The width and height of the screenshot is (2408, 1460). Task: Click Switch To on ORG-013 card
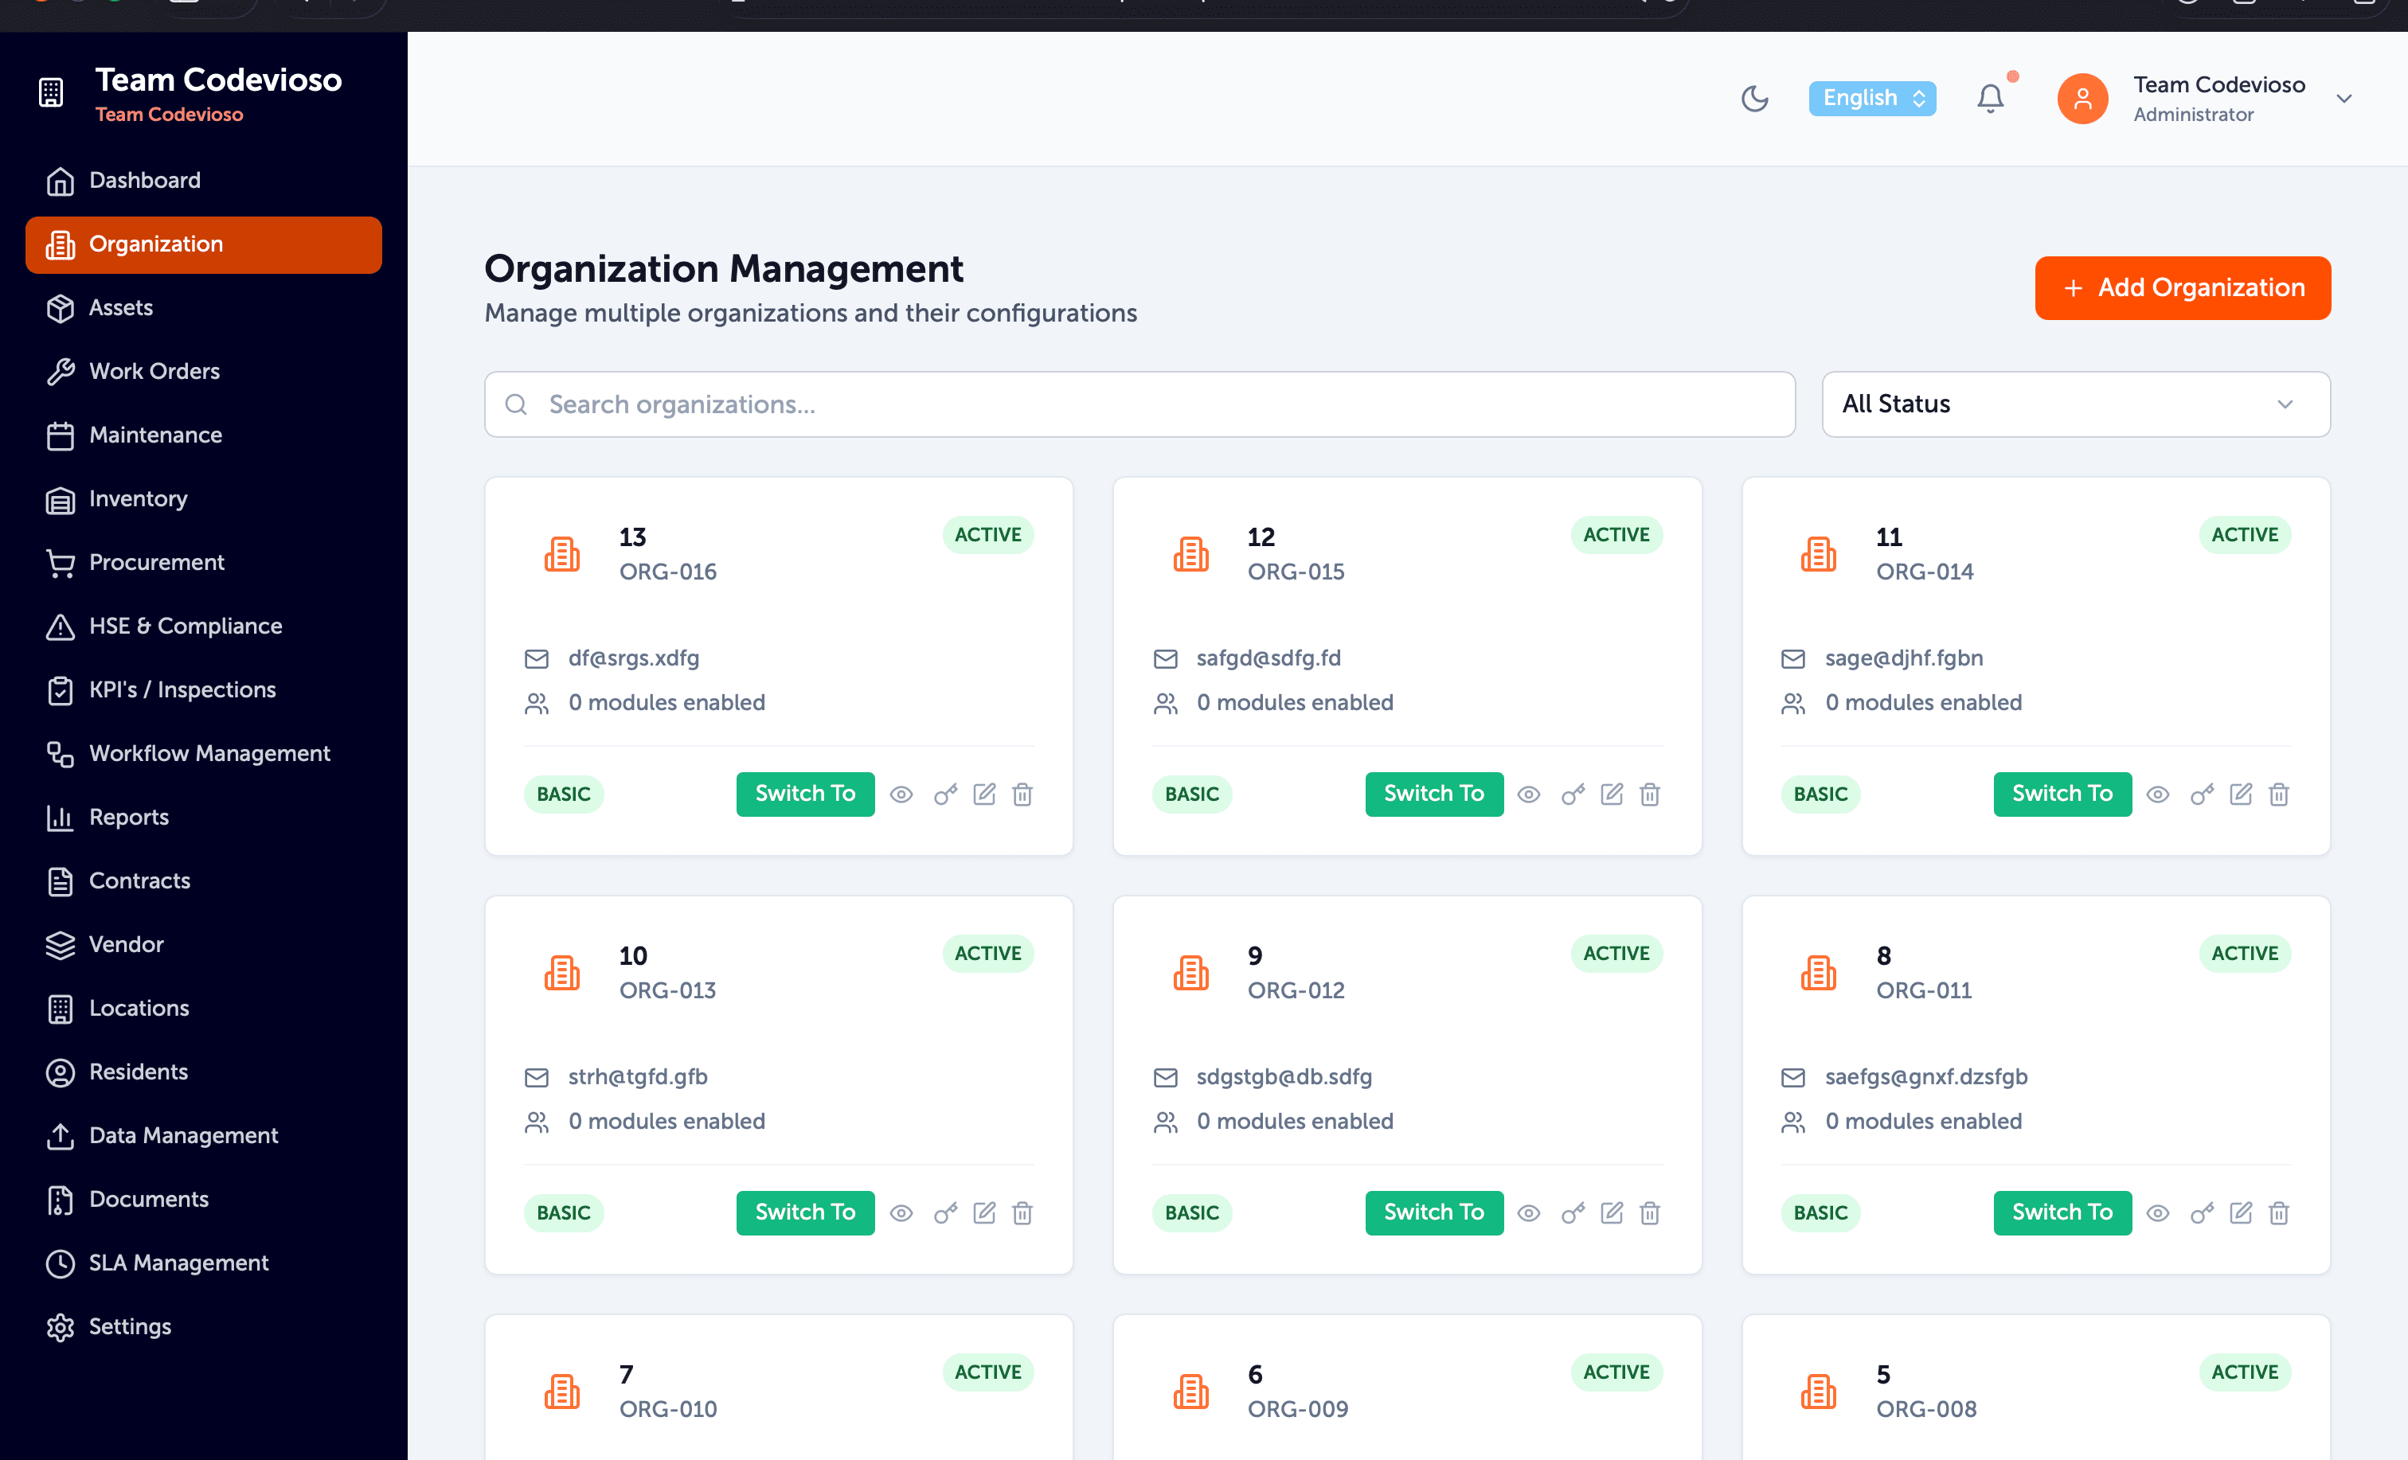[805, 1212]
